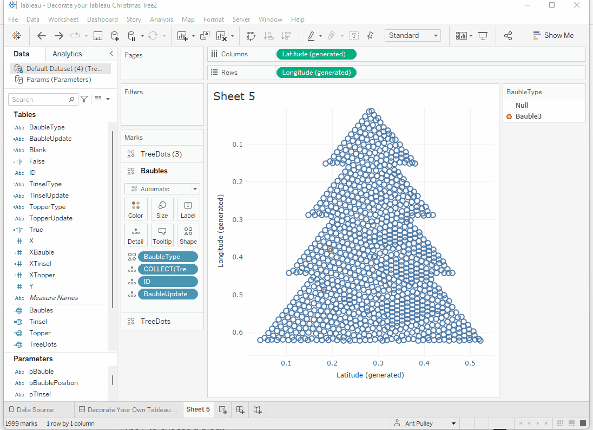Screen dimensions: 593x430
Task: Click the Presentation Mode icon
Action: [x=483, y=36]
